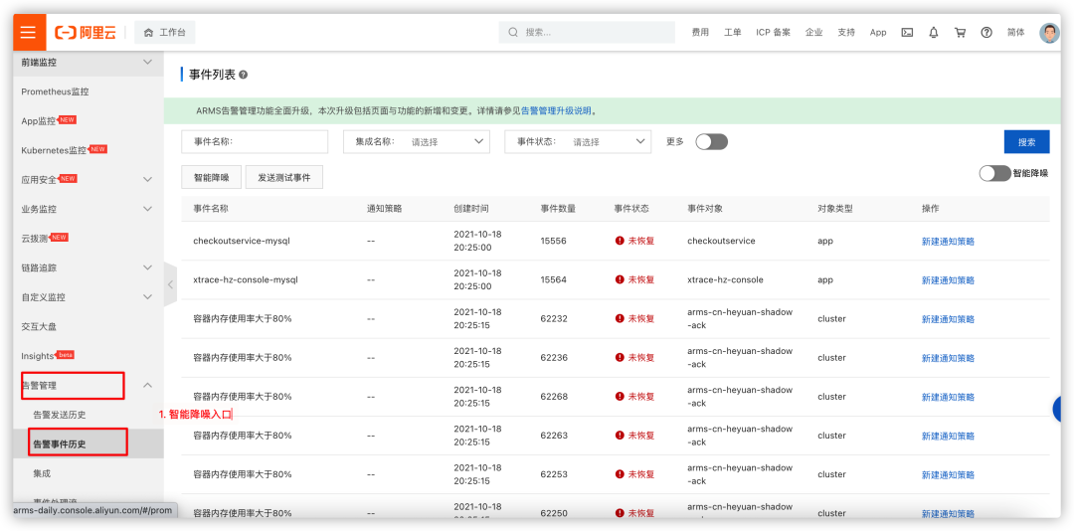Click the 事件数量 column header
Viewport: 1074px width, 531px height.
pos(558,208)
